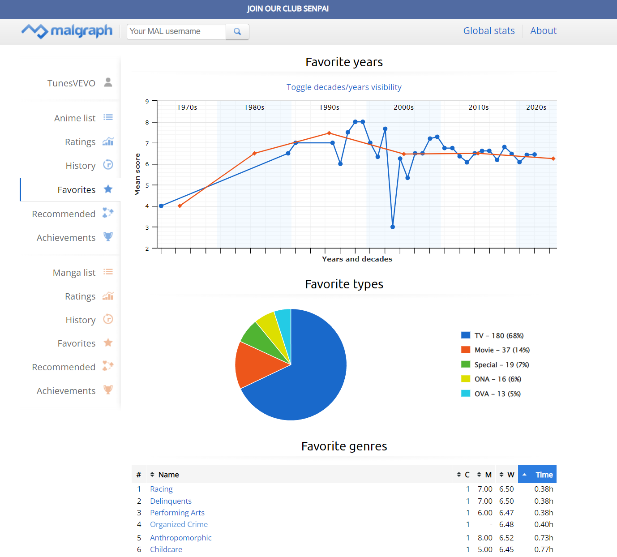Toggle decades/years visibility on chart
The height and width of the screenshot is (557, 617).
click(x=344, y=87)
